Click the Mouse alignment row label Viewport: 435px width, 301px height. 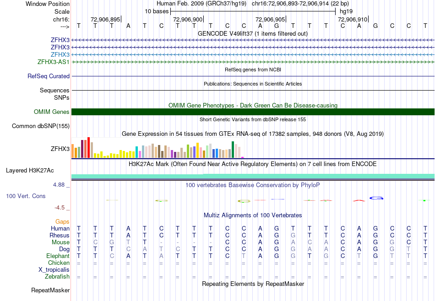coord(60,242)
